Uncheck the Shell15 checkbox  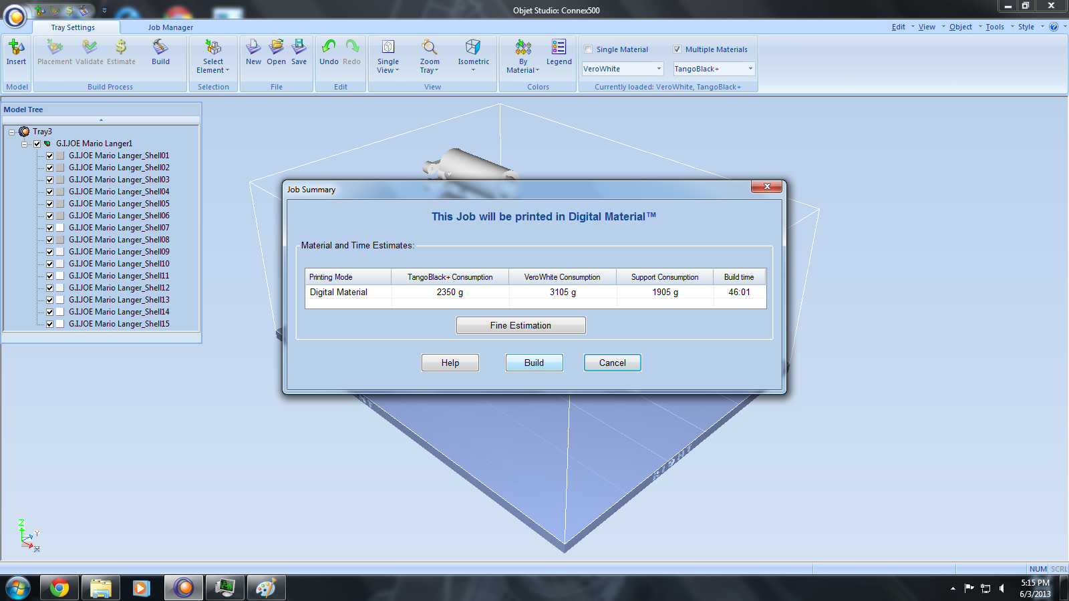49,324
